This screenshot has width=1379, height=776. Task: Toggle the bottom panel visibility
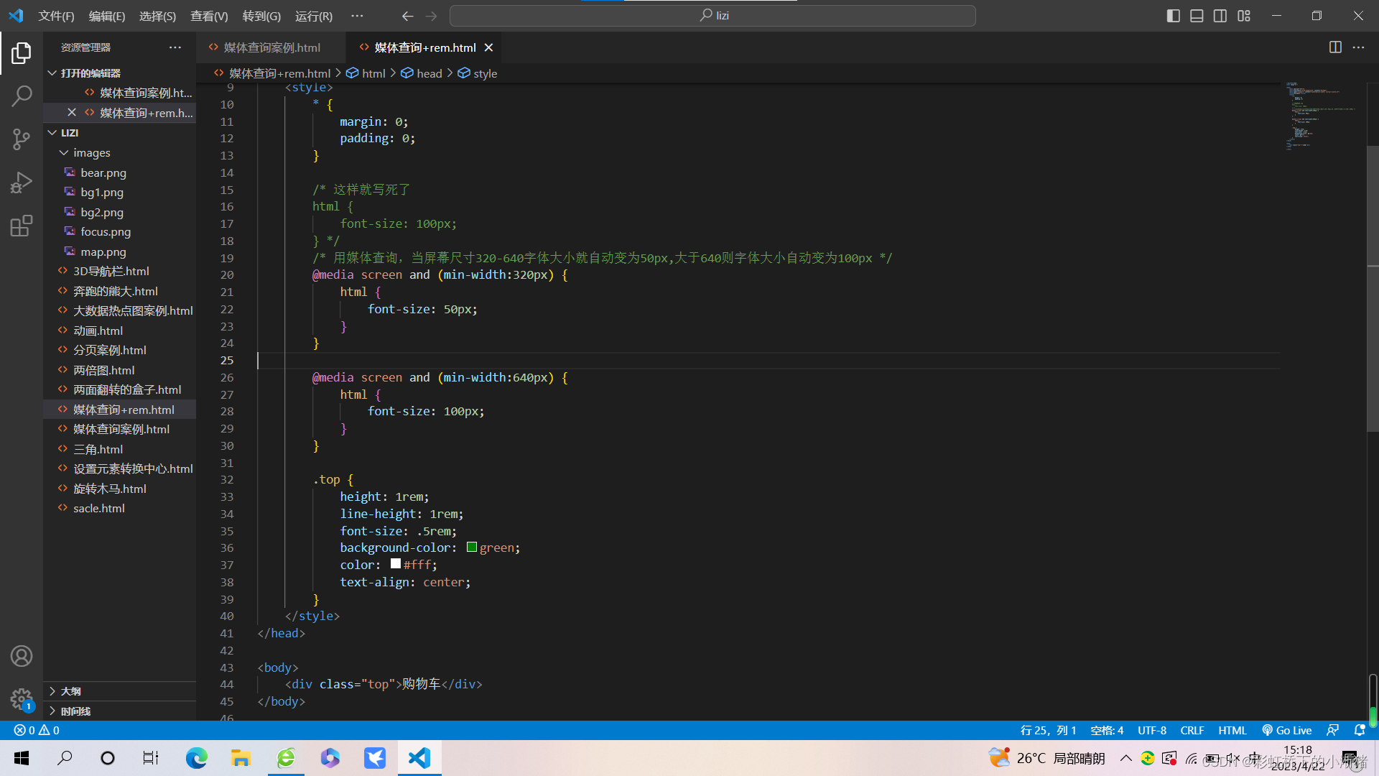1197,16
